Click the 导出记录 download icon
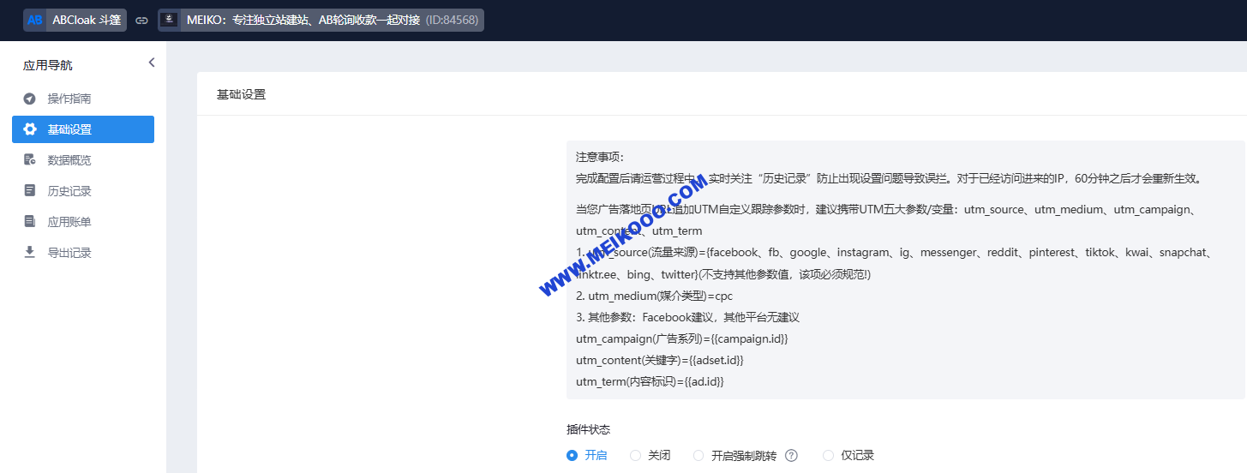Screen dimensions: 1247x473 point(30,253)
